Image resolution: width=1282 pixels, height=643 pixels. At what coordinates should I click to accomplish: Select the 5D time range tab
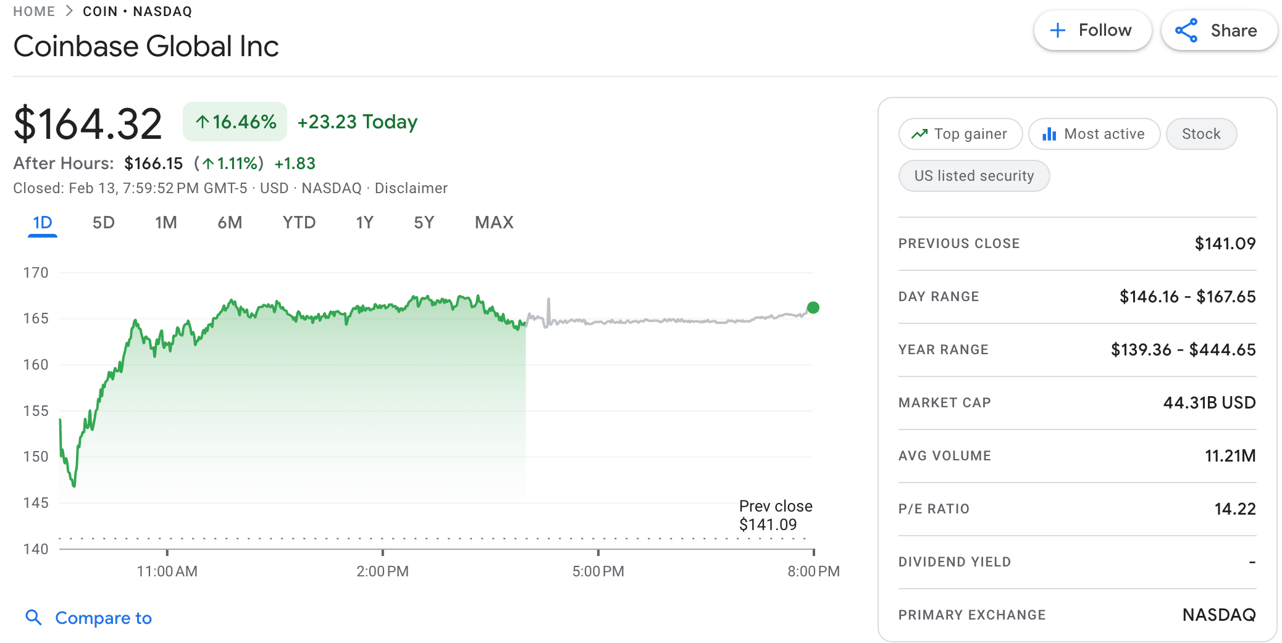103,223
